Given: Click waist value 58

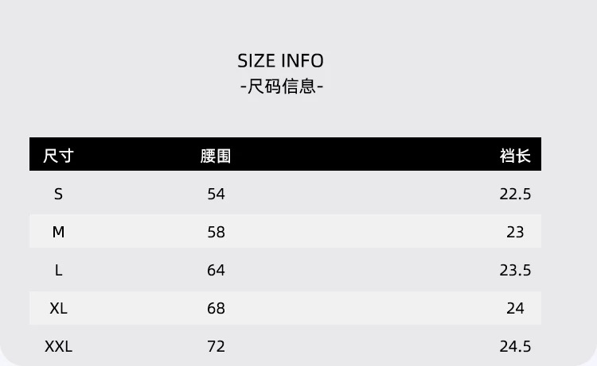Looking at the screenshot, I should click(216, 232).
